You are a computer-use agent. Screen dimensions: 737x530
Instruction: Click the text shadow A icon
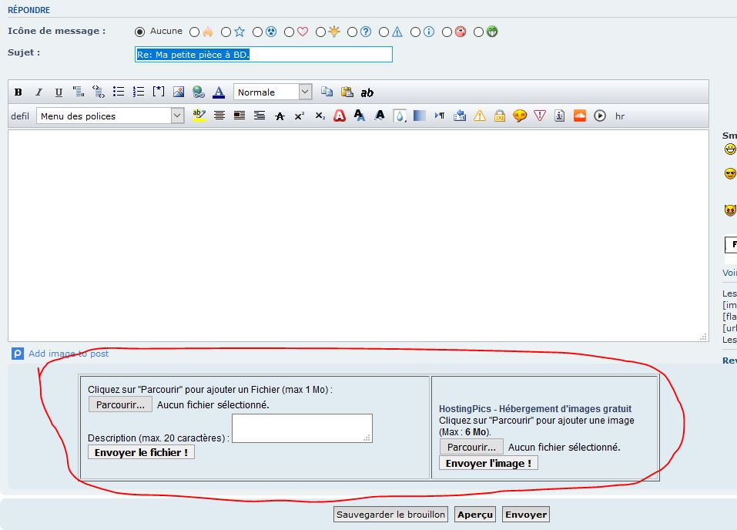point(359,116)
